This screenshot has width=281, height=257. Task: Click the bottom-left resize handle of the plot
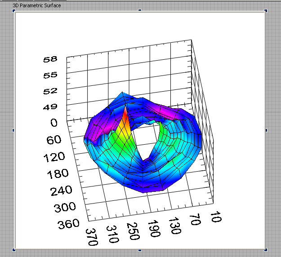14,250
